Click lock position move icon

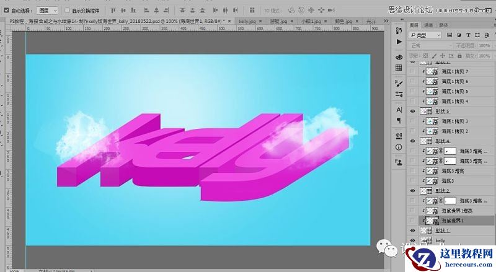(x=443, y=56)
